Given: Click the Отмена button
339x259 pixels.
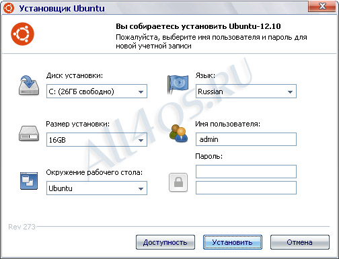Looking at the screenshot, I should point(300,242).
